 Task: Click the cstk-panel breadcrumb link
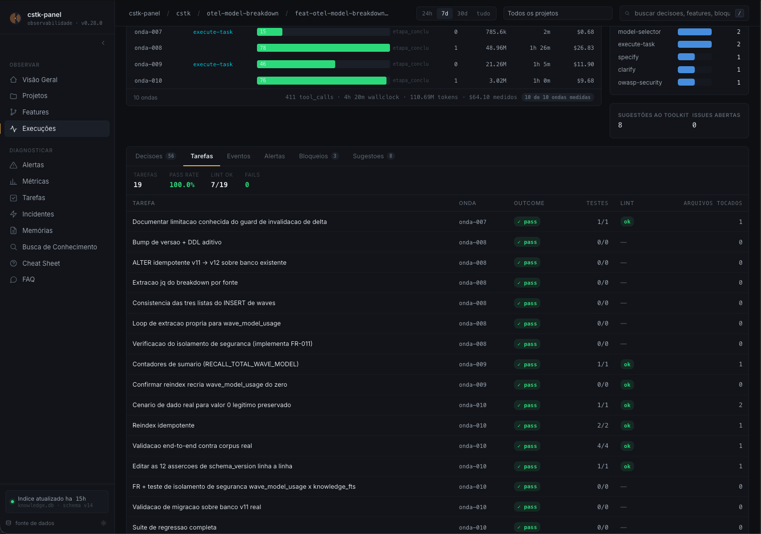144,13
